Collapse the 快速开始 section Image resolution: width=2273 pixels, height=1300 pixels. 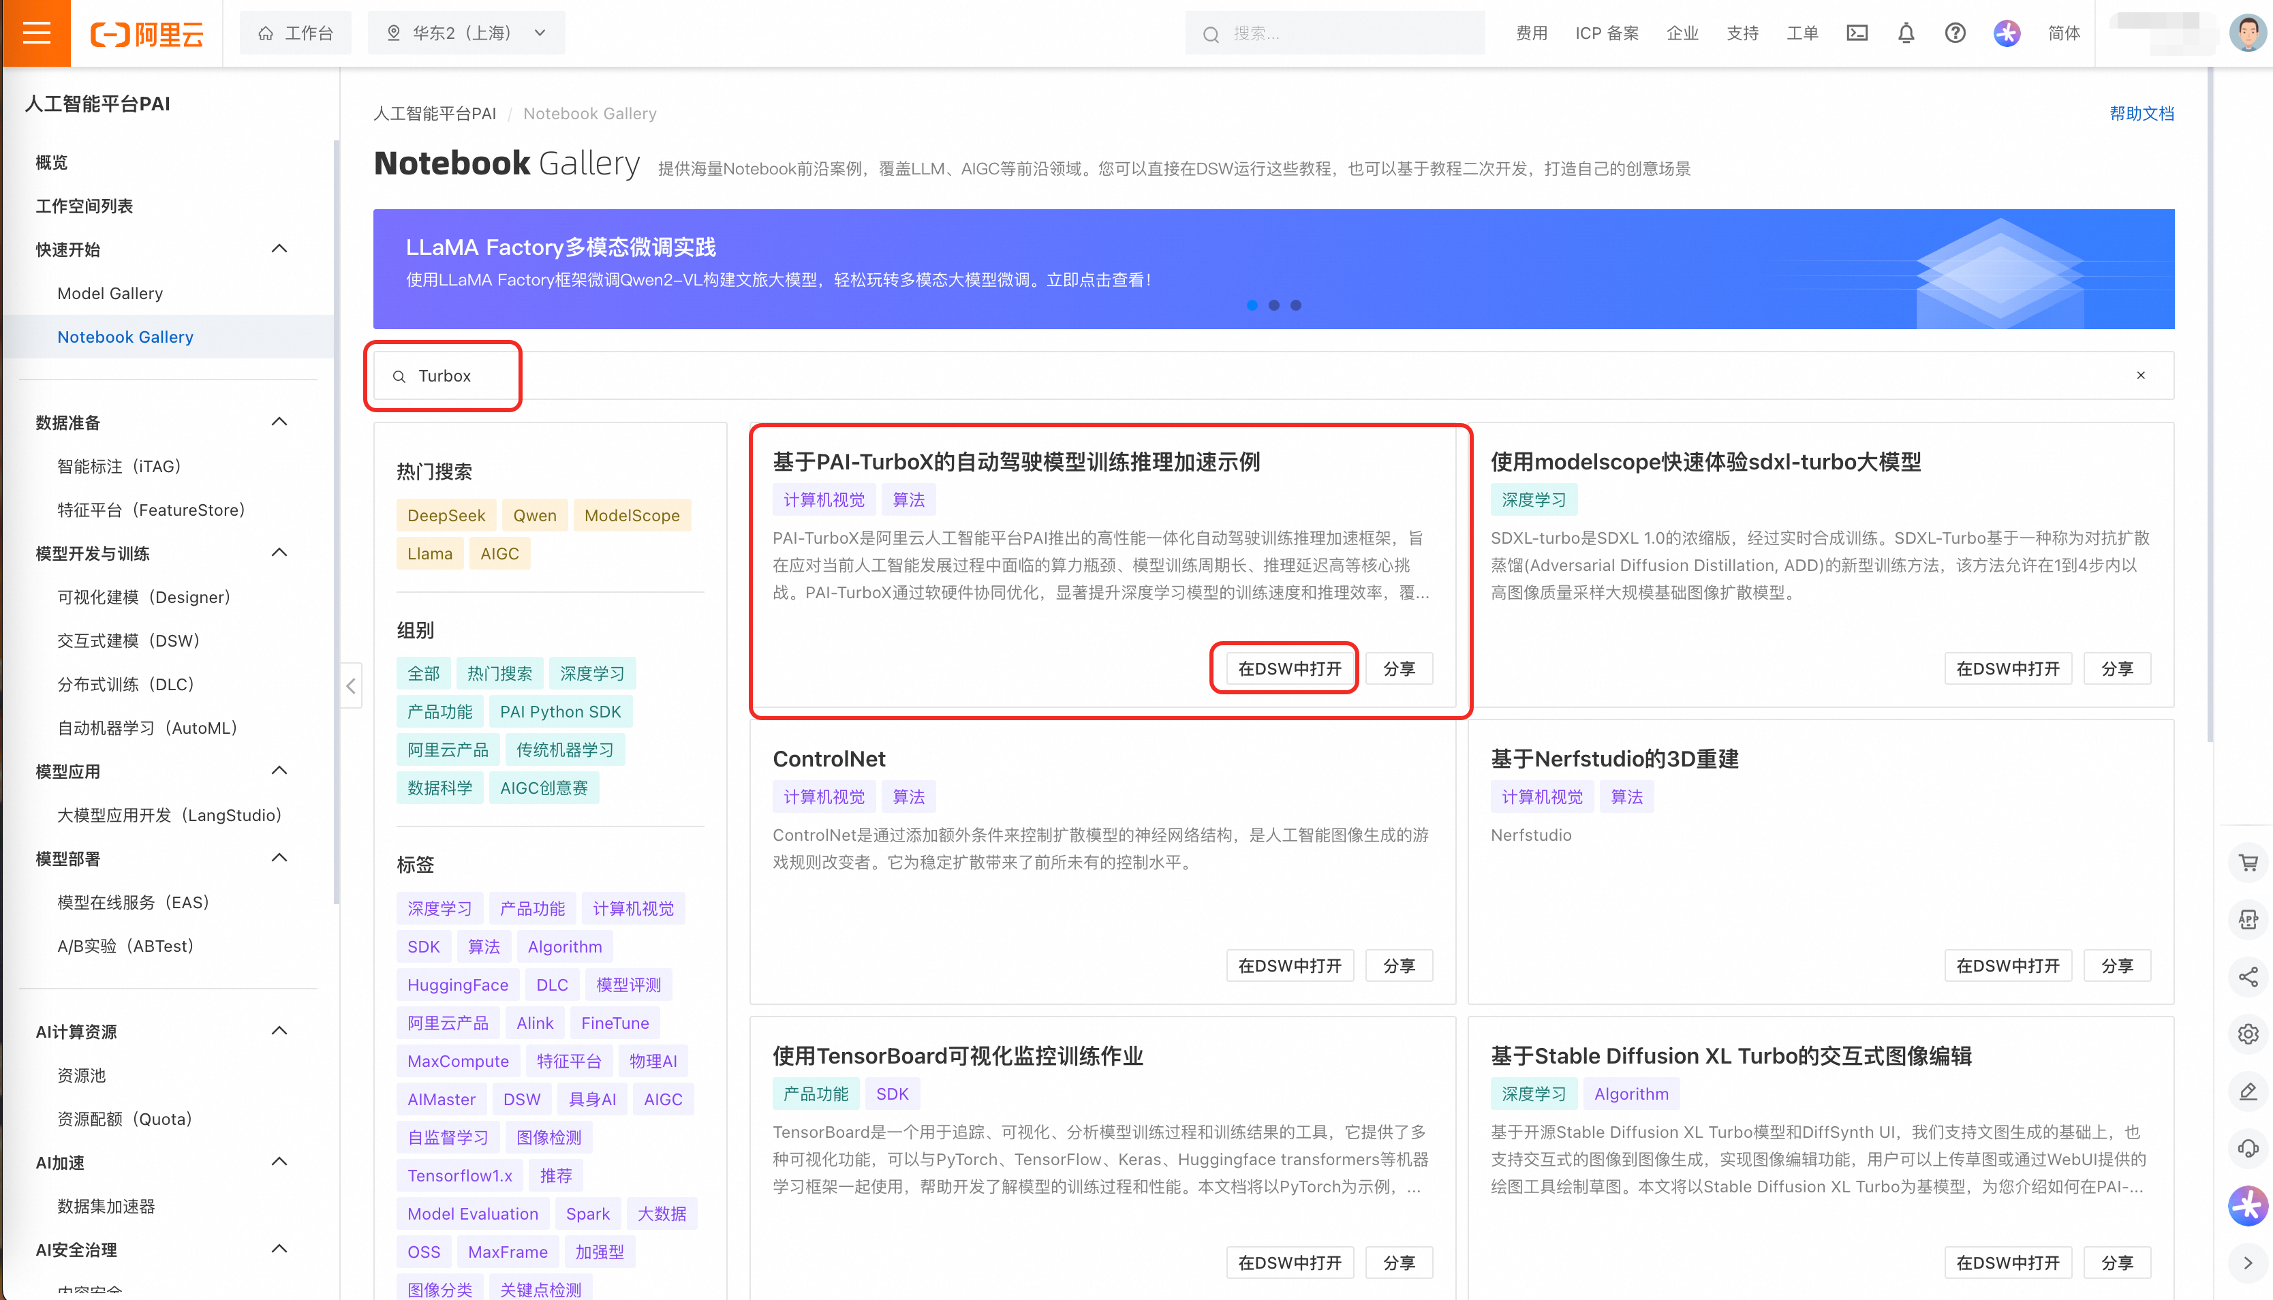pyautogui.click(x=279, y=249)
